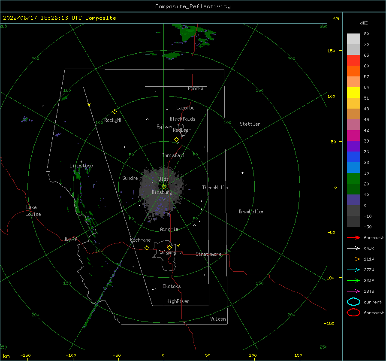
Task: Click the dBZ legend heading
Action: (x=364, y=23)
